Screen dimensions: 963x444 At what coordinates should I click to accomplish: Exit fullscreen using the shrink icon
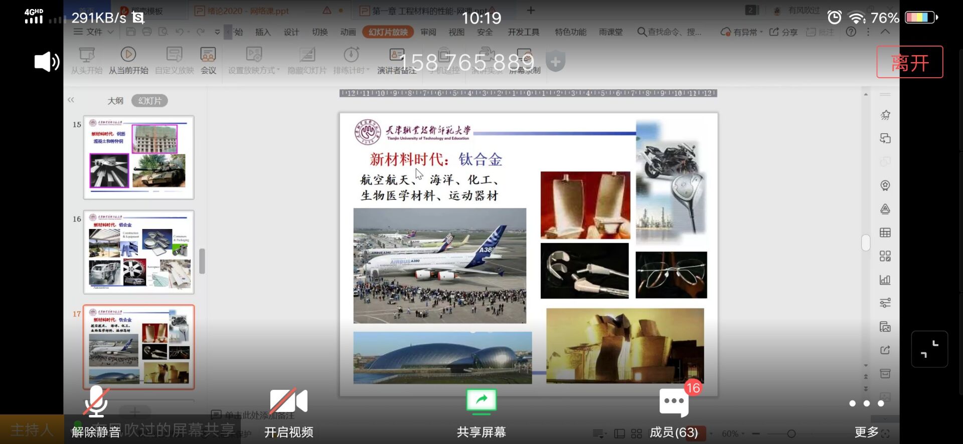929,349
